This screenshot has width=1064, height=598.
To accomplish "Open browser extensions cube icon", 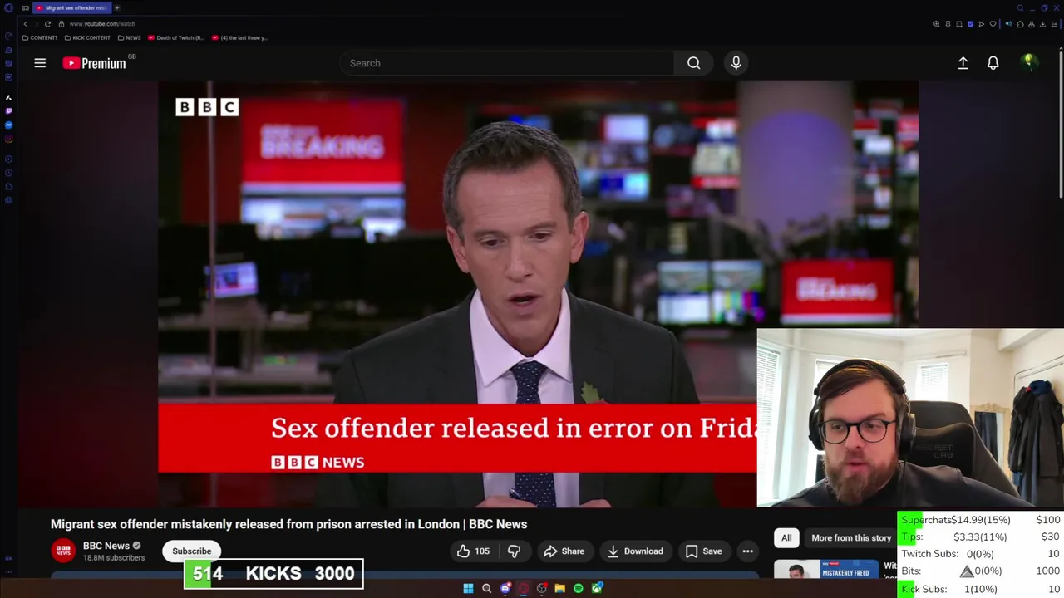I will pyautogui.click(x=1020, y=24).
